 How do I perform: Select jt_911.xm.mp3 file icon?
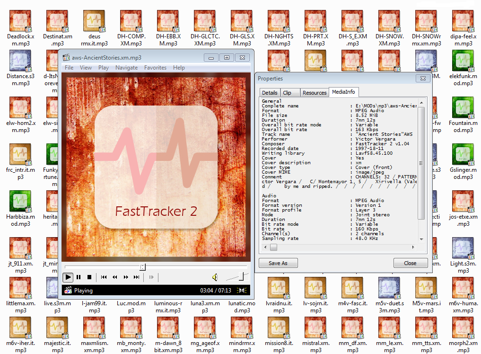pos(20,248)
